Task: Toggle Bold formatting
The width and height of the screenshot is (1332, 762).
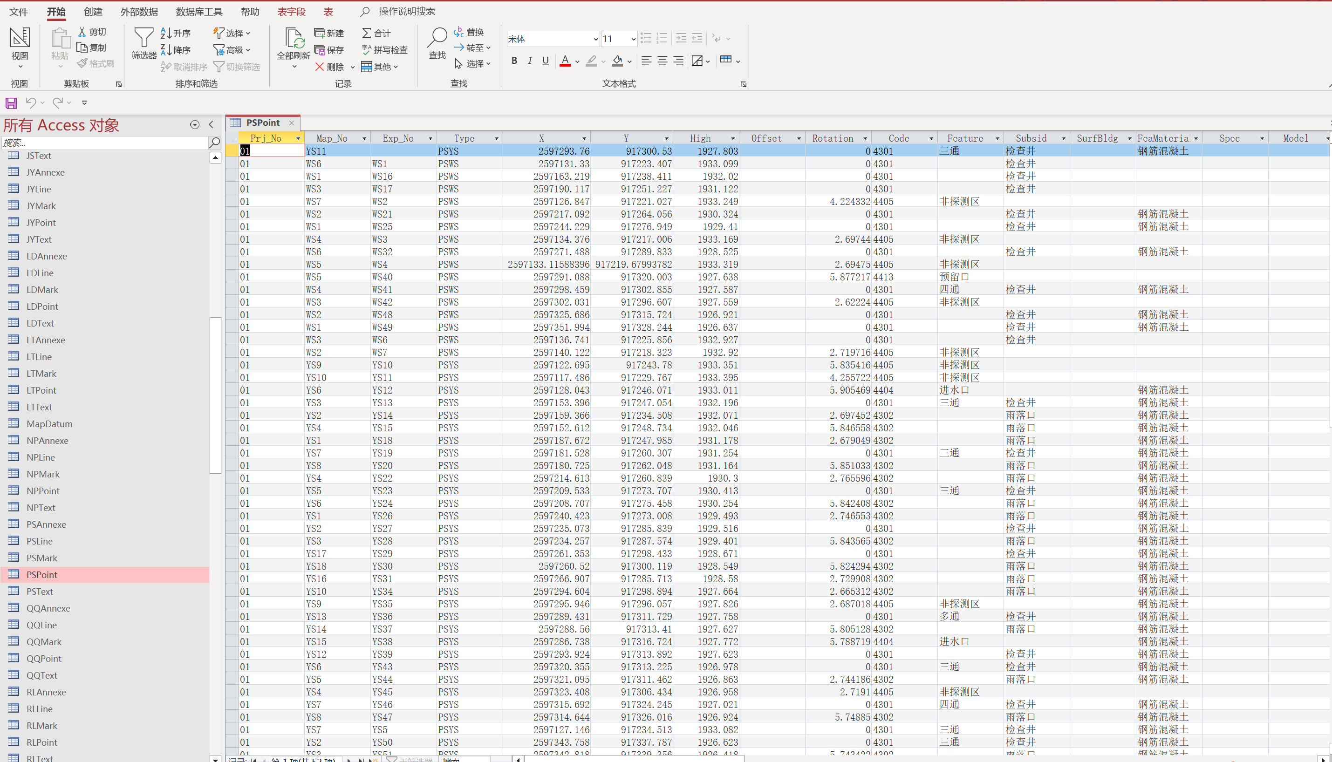Action: pyautogui.click(x=514, y=61)
